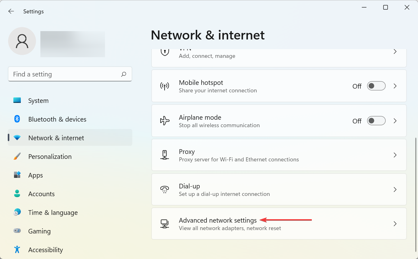This screenshot has width=418, height=259.
Task: Turn on the Mobile hotspot toggle
Action: [x=376, y=86]
